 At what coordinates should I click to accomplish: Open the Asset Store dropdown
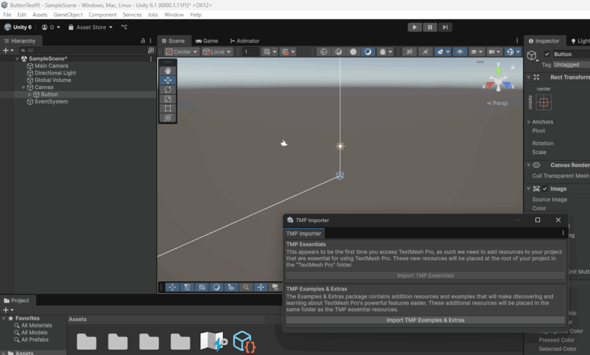(90, 27)
